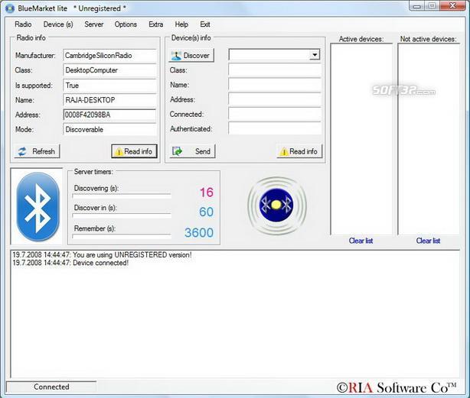Maximize the BlueMarket lite window
The image size is (470, 398).
(x=432, y=5)
